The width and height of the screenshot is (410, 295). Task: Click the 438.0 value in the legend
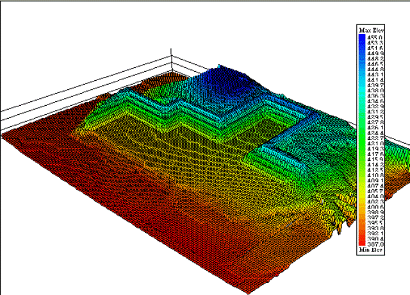375,90
